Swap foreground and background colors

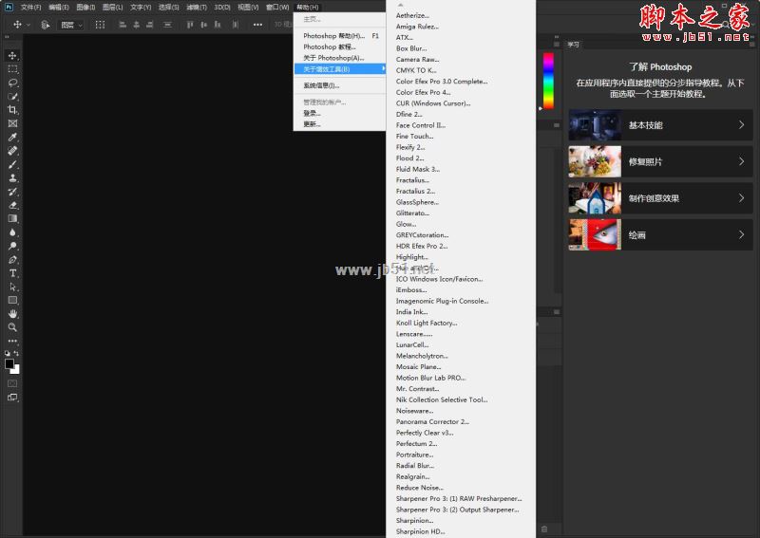[x=16, y=354]
